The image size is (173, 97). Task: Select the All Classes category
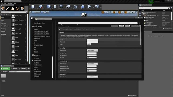pos(4,34)
